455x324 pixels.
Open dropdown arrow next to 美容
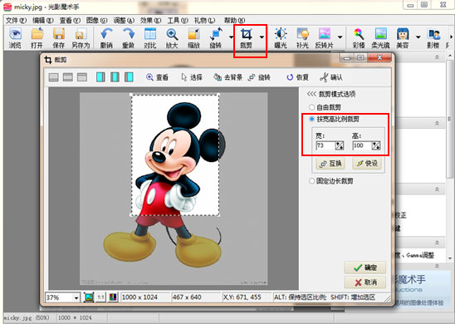[x=418, y=37]
